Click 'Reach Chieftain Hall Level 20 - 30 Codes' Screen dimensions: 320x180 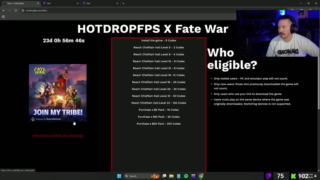point(159,89)
